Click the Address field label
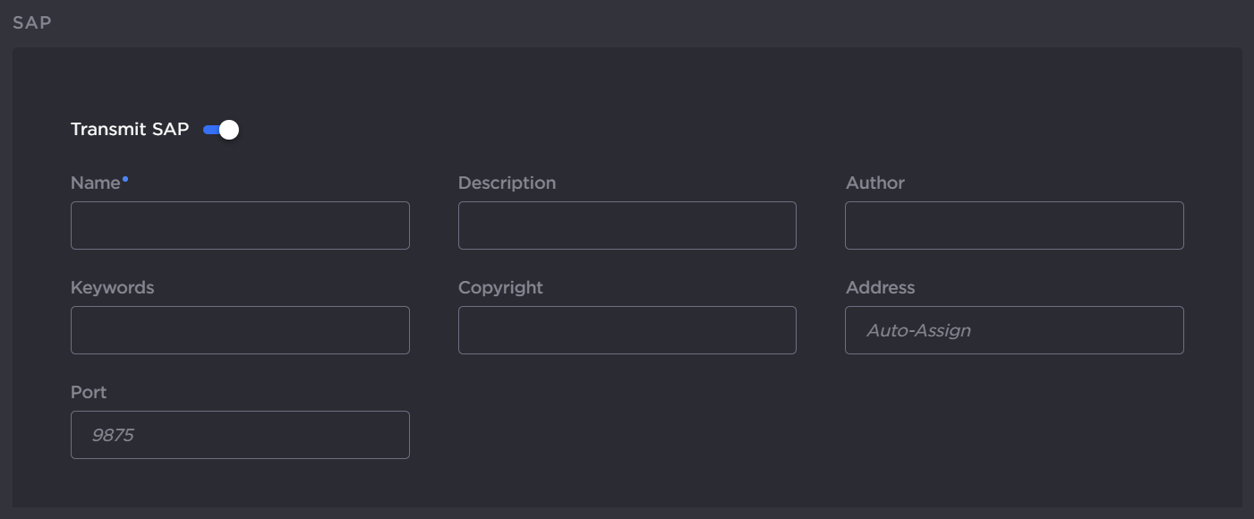 click(880, 288)
